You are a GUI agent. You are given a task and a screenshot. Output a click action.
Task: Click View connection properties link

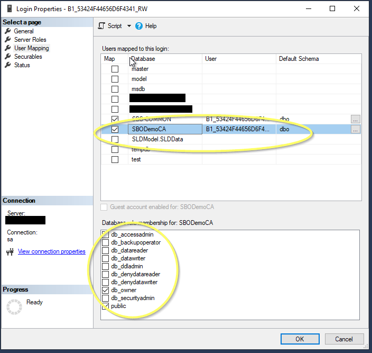51,251
